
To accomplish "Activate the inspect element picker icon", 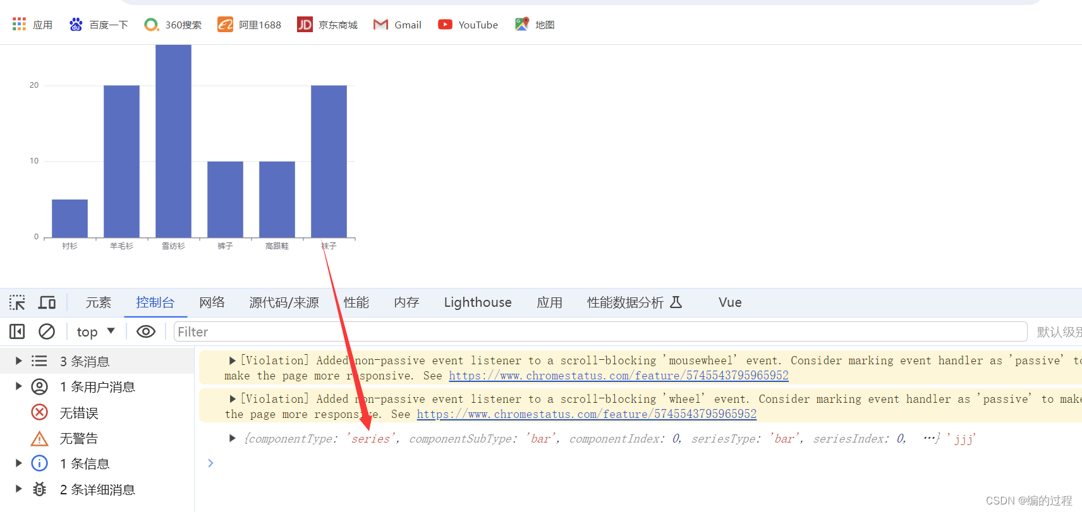I will [x=17, y=302].
